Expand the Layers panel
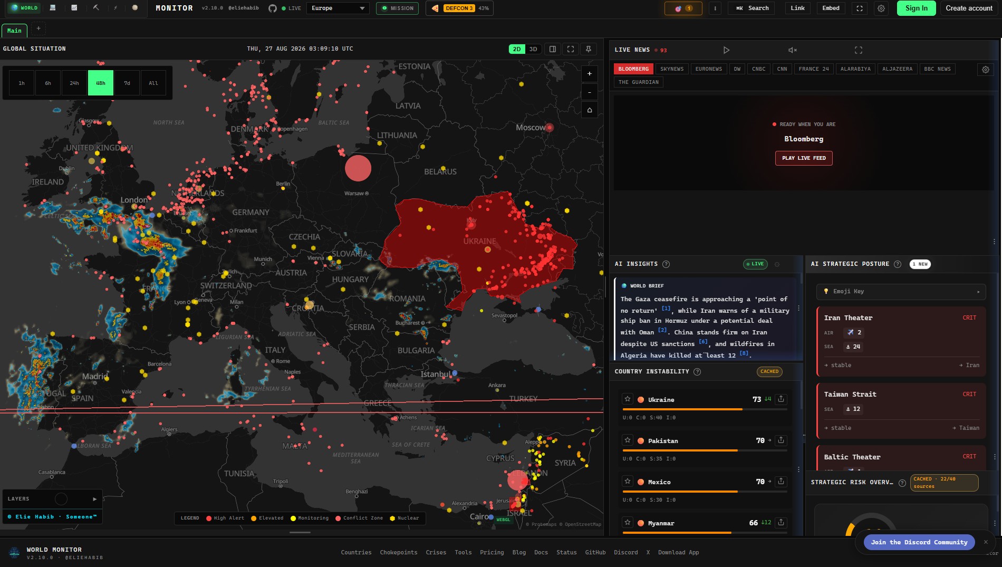This screenshot has height=567, width=1002. 52,499
